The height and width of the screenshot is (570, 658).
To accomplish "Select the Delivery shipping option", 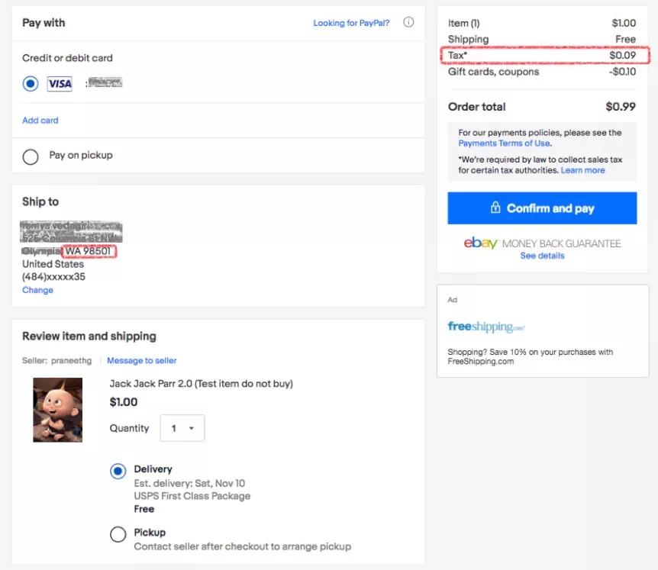I will 118,471.
